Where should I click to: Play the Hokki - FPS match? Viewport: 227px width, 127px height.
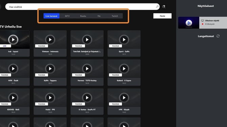tap(50, 98)
